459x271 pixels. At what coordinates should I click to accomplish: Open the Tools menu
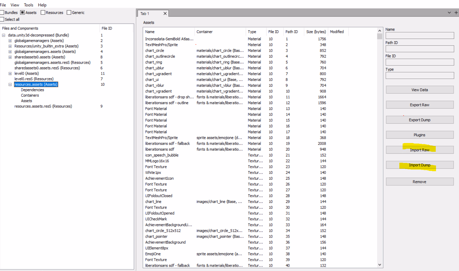pos(28,5)
